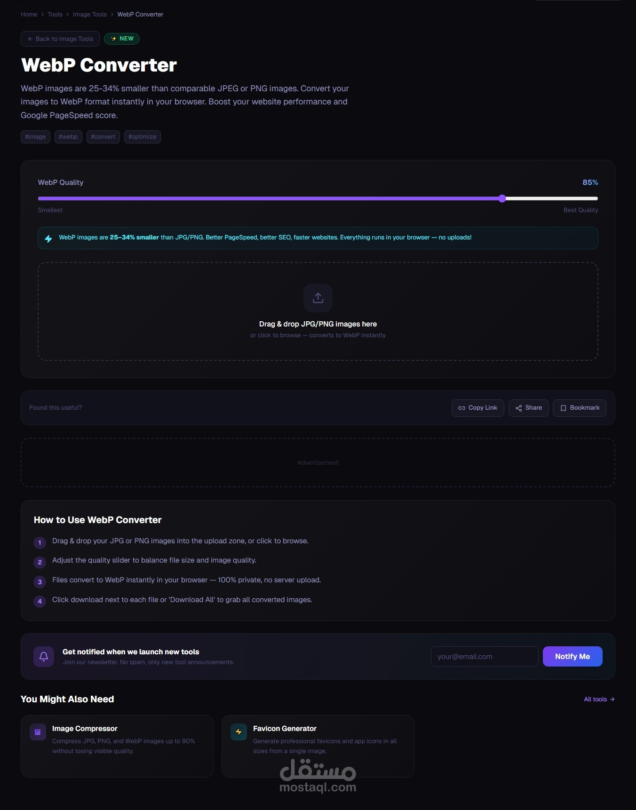Go back to Image Tools
Screen dimensions: 636x810
click(x=60, y=39)
